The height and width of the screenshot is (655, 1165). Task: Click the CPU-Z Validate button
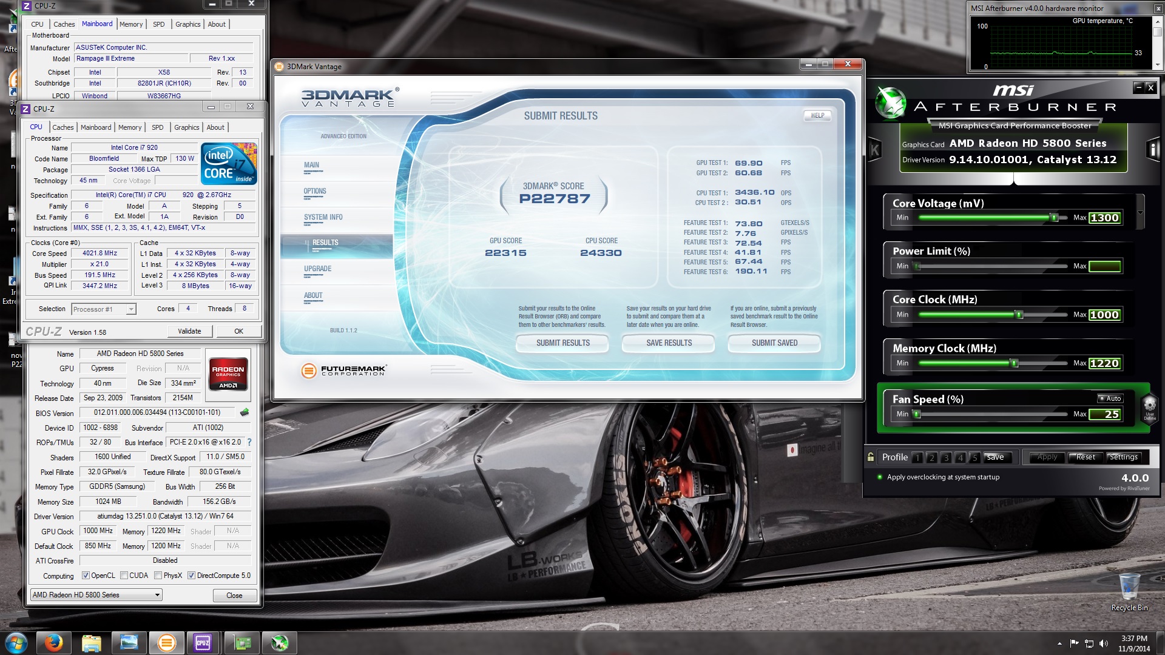coord(190,331)
